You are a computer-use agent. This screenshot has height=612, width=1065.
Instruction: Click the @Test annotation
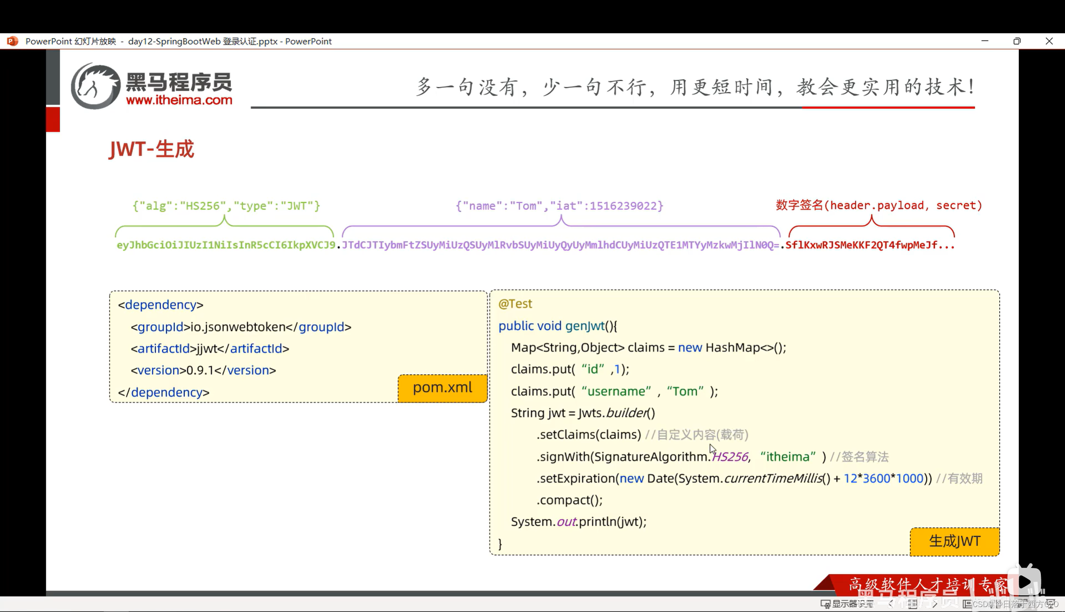click(x=515, y=304)
